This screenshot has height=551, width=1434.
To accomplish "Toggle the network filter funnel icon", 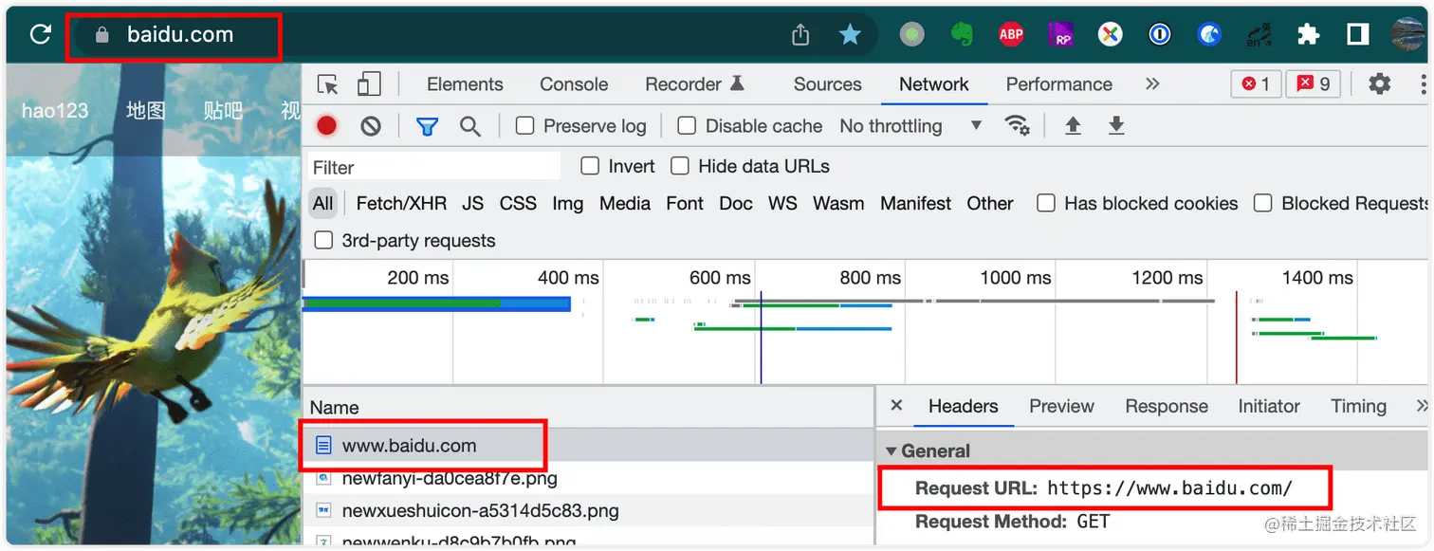I will (427, 126).
